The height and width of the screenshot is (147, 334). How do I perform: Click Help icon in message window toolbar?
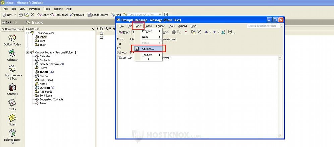coord(230,32)
